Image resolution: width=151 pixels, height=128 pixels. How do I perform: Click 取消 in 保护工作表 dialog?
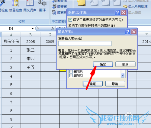(x=115, y=84)
